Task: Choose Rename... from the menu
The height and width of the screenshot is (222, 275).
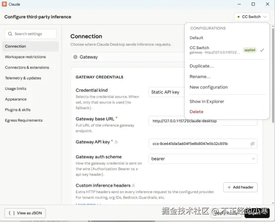Action: tap(200, 76)
